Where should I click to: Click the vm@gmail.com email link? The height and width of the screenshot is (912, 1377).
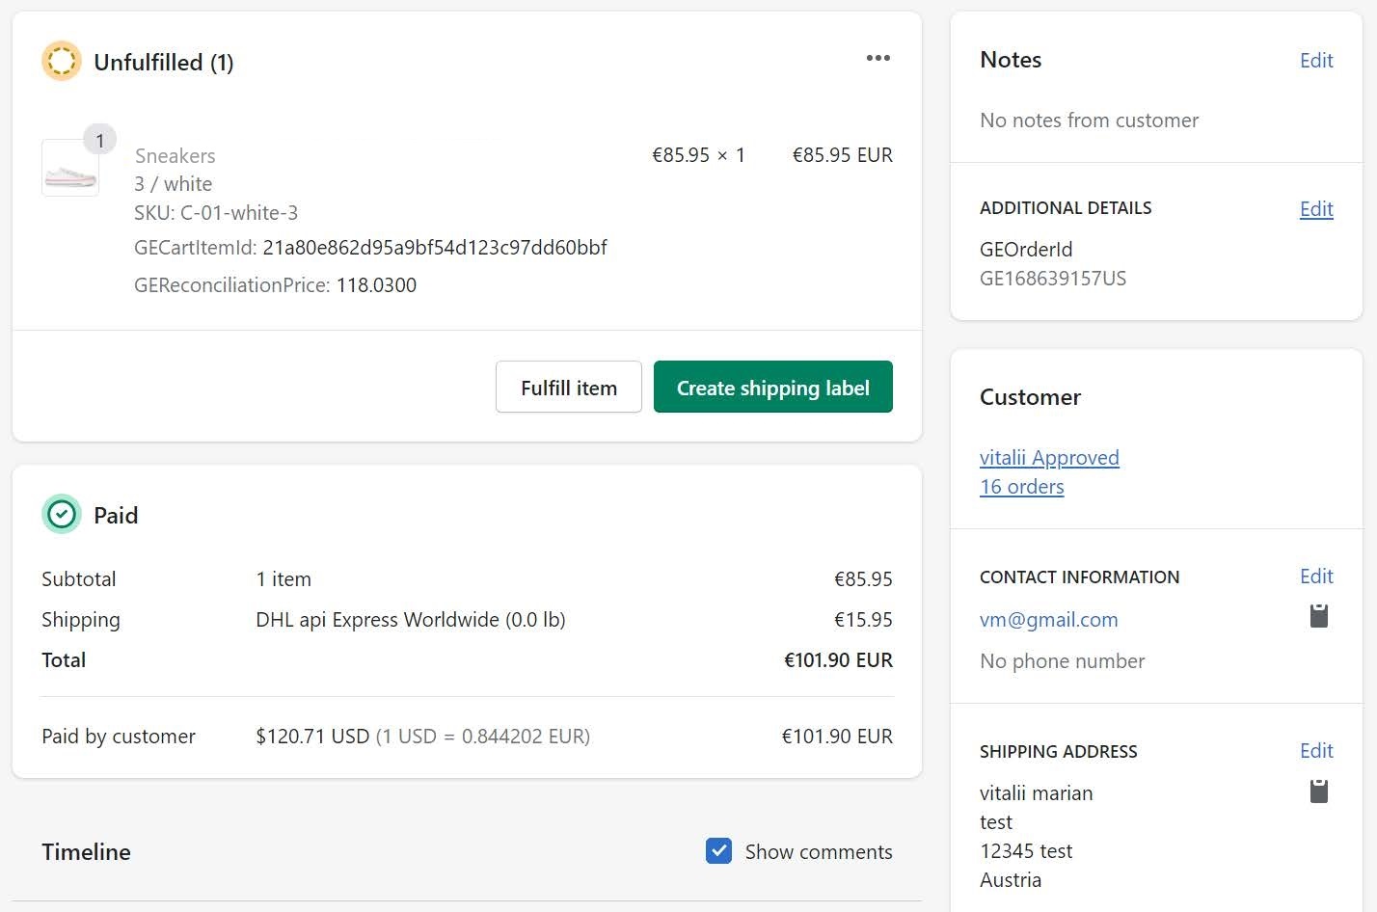1048,620
